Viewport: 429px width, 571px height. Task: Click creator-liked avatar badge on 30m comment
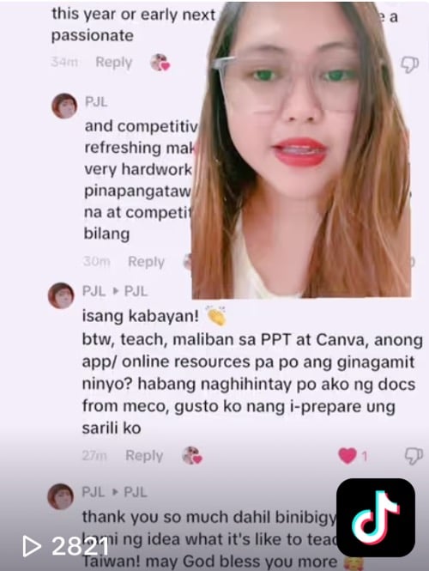coord(187,262)
